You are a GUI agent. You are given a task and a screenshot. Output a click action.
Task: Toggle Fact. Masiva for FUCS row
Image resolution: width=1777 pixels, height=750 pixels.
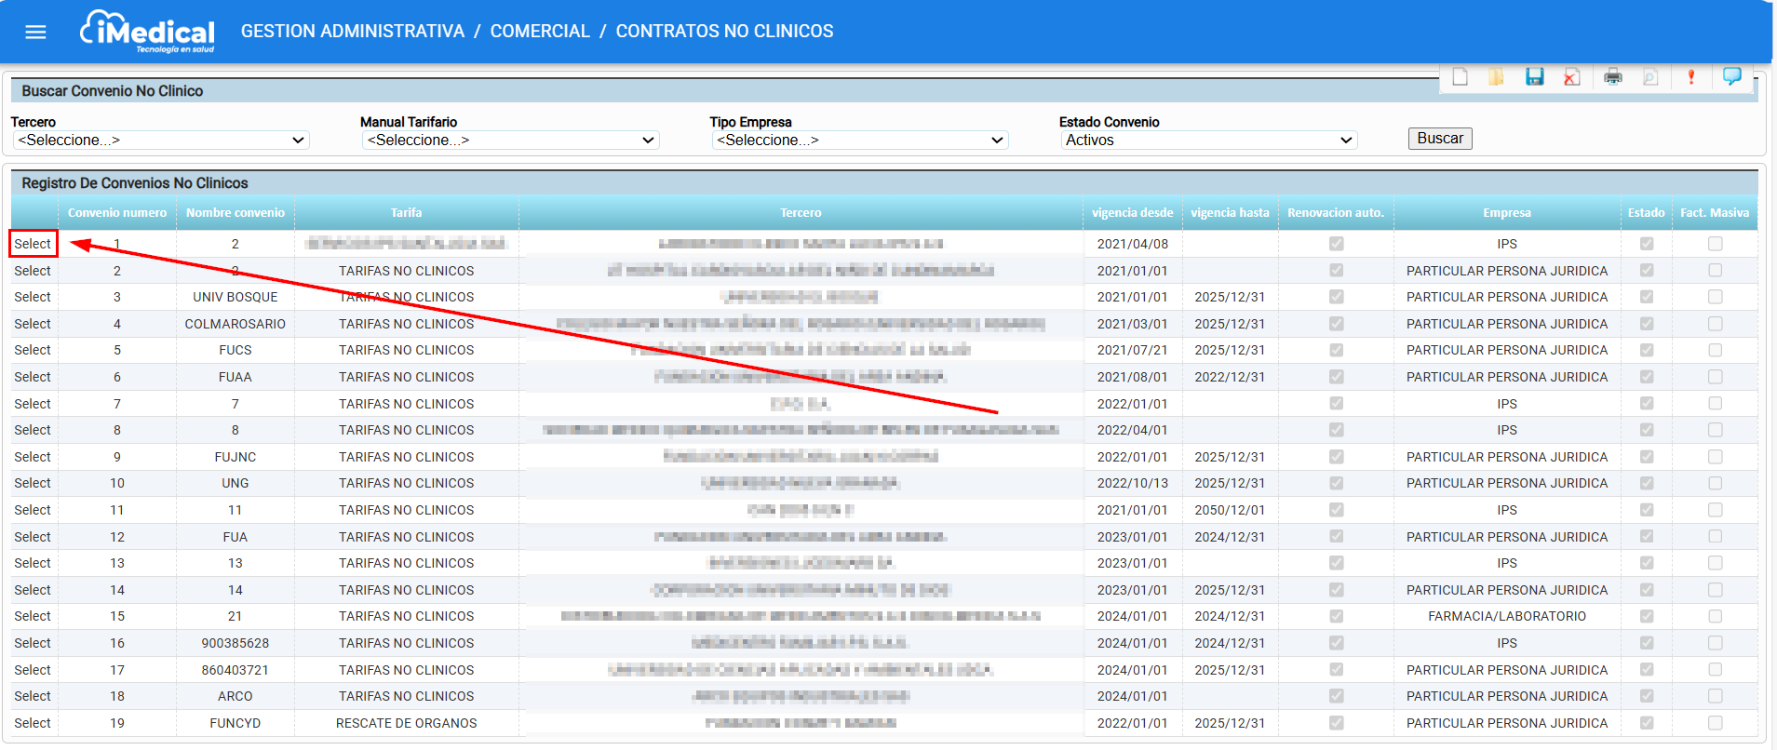tap(1715, 350)
